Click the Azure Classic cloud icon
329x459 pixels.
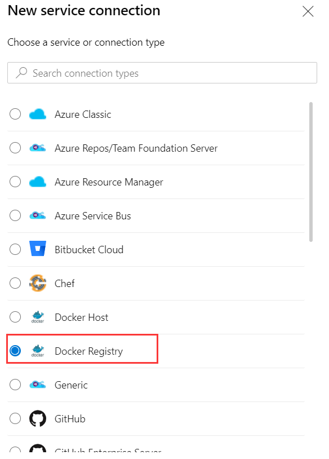pyautogui.click(x=38, y=114)
